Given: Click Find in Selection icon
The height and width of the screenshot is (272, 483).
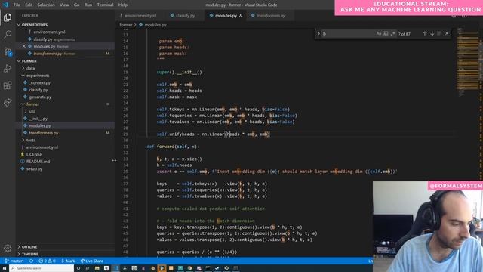Looking at the screenshot, I should point(439,33).
